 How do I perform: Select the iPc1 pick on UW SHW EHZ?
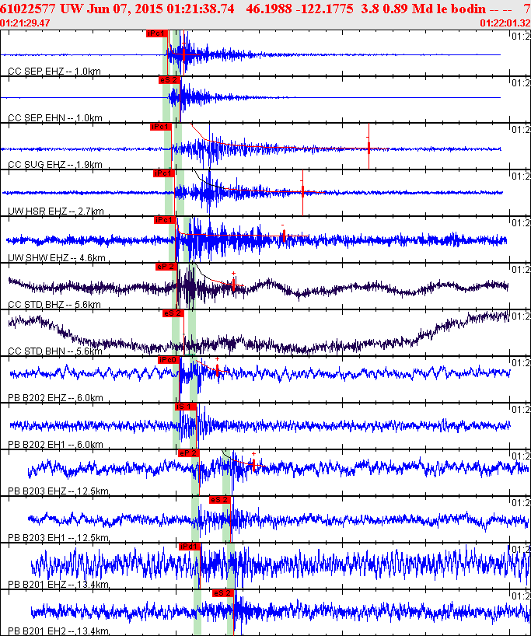pyautogui.click(x=165, y=220)
